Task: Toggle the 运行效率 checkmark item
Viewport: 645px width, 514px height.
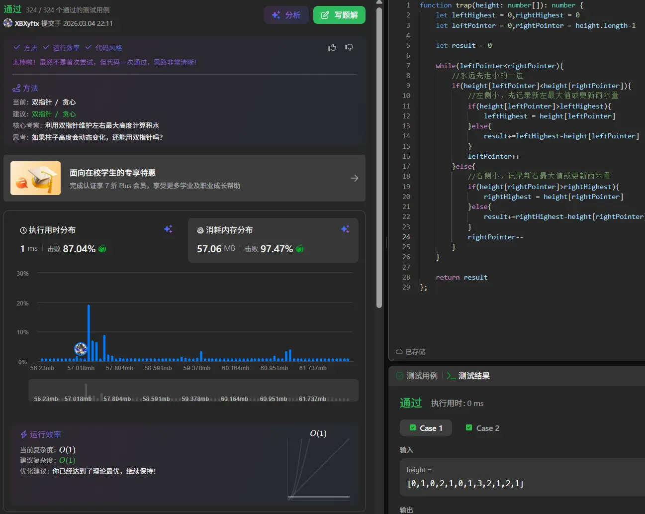Action: pos(61,48)
